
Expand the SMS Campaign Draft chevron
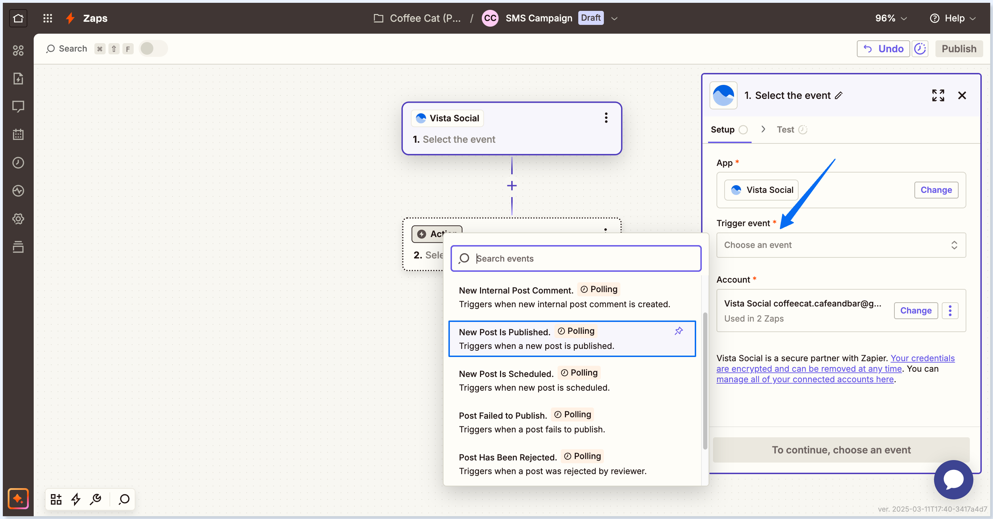[x=614, y=19]
